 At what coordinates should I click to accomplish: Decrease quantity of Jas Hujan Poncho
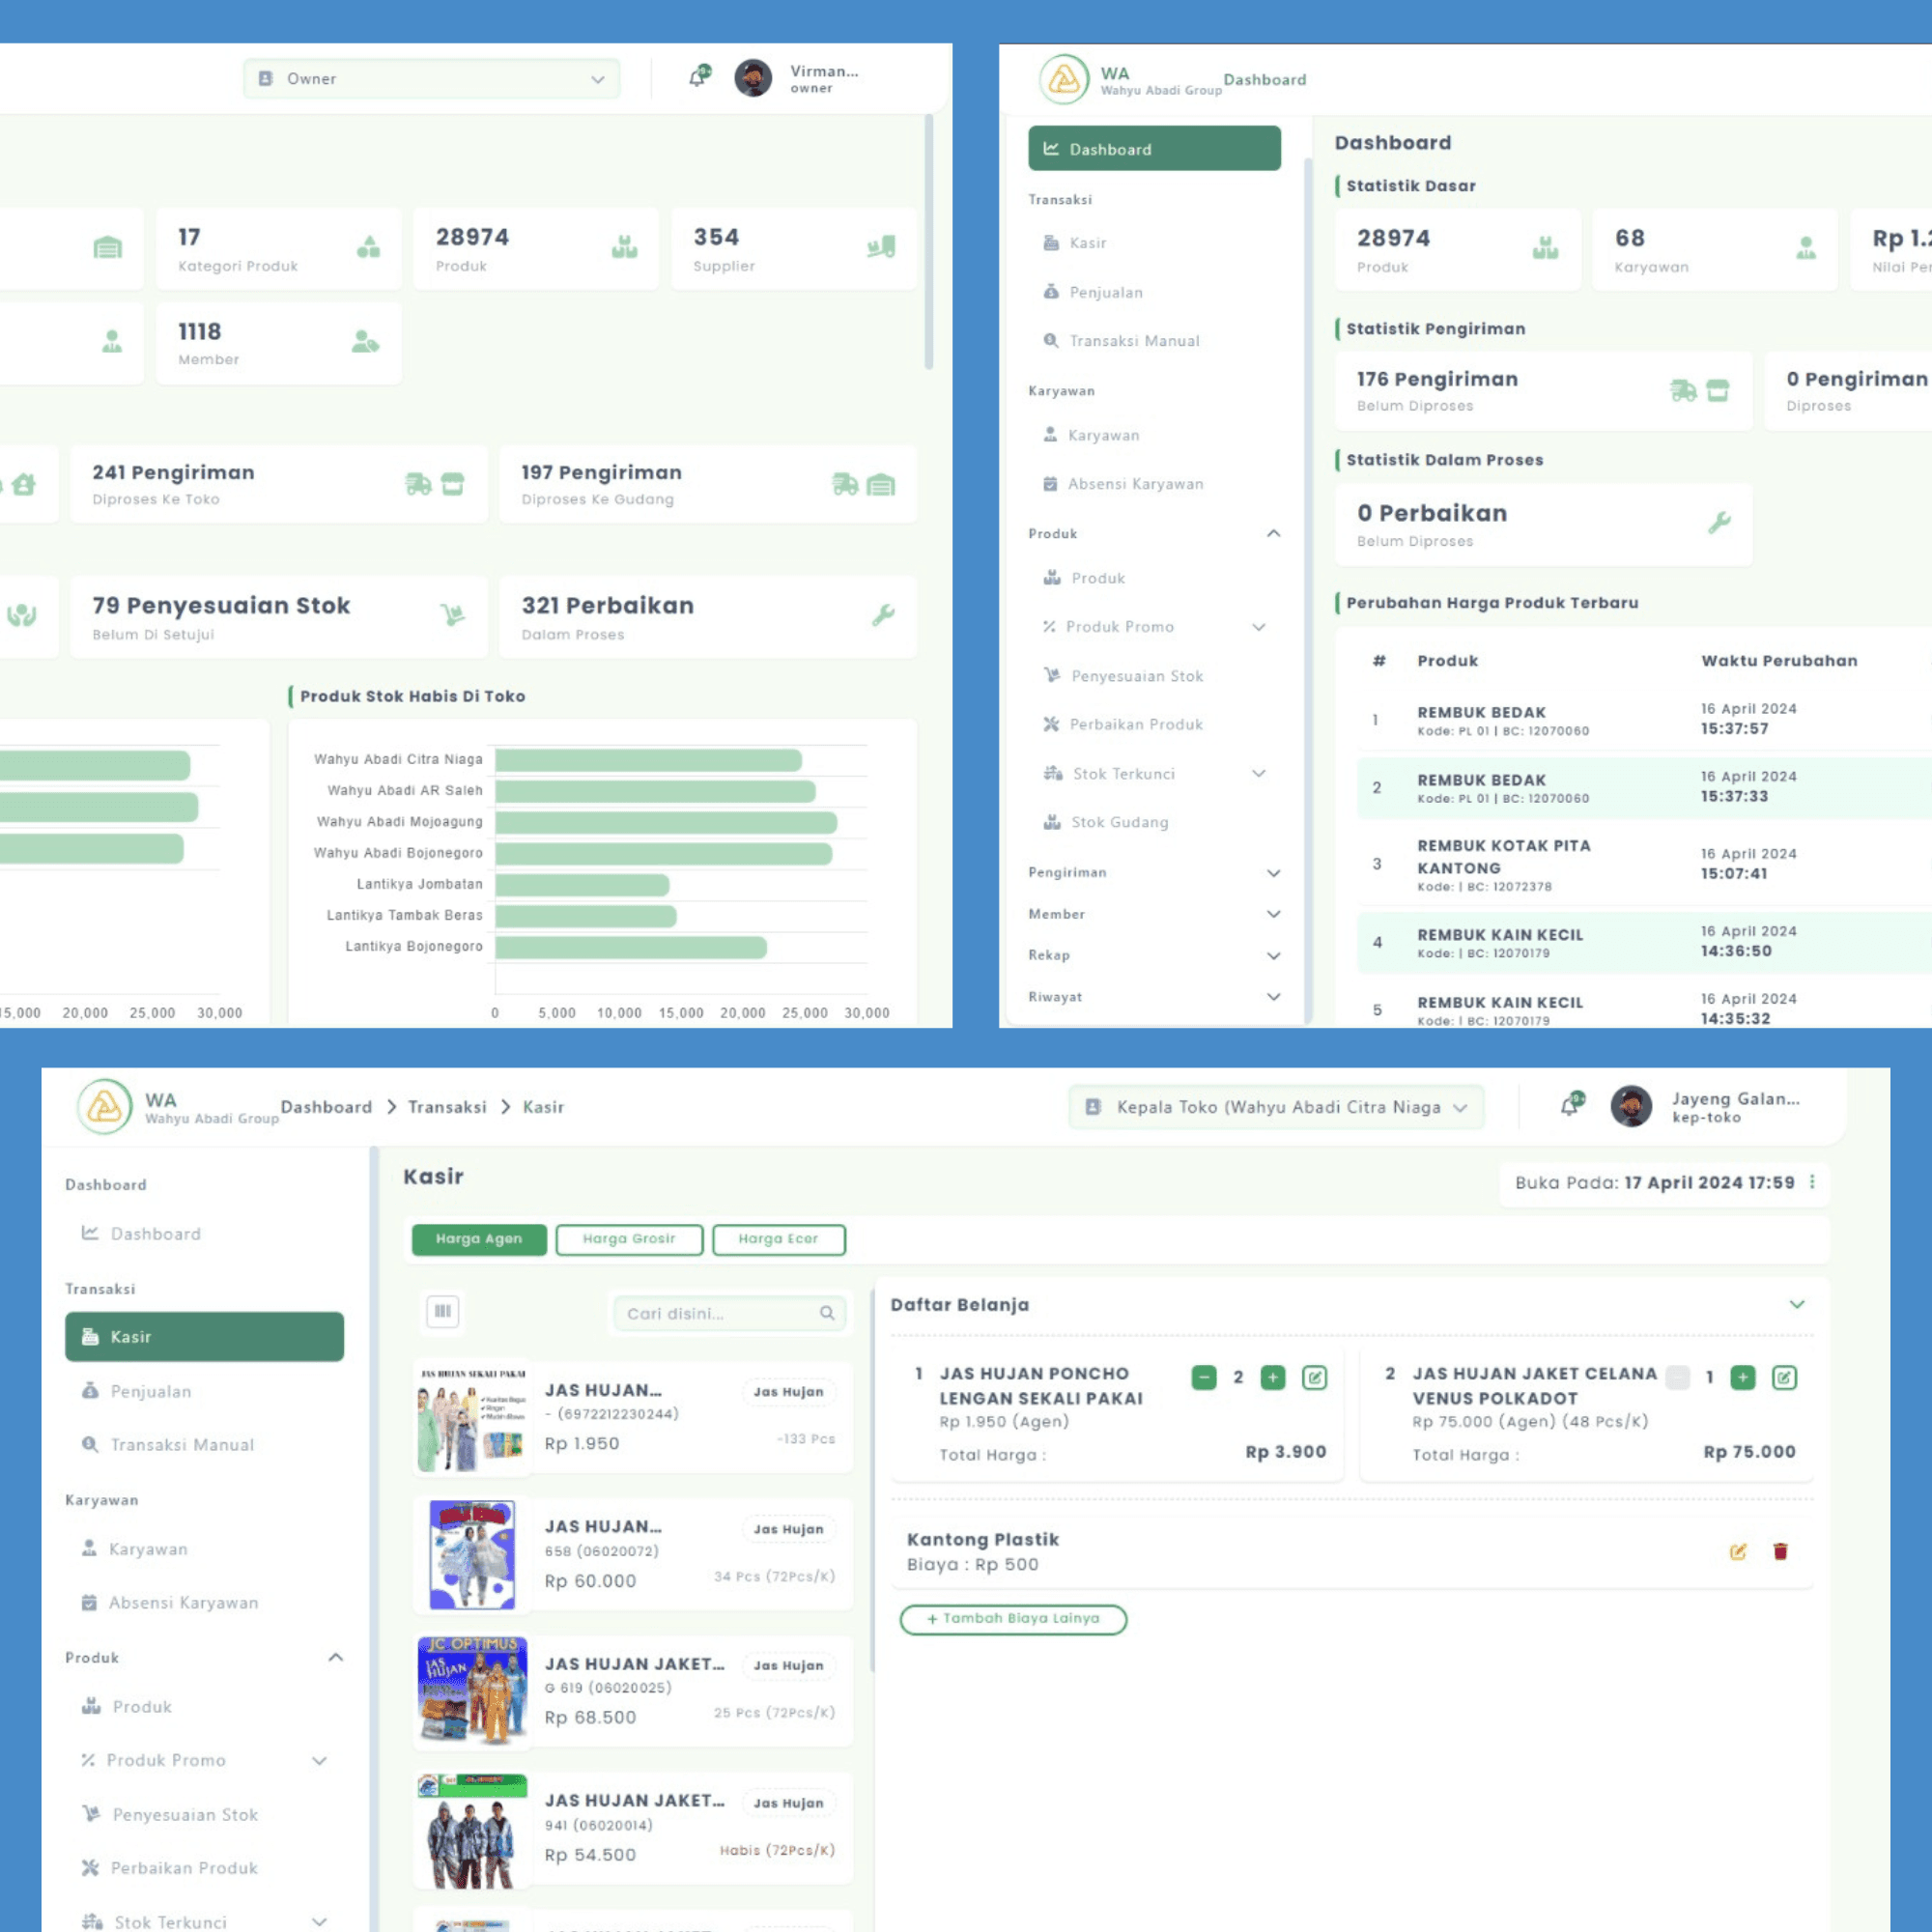[1204, 1377]
